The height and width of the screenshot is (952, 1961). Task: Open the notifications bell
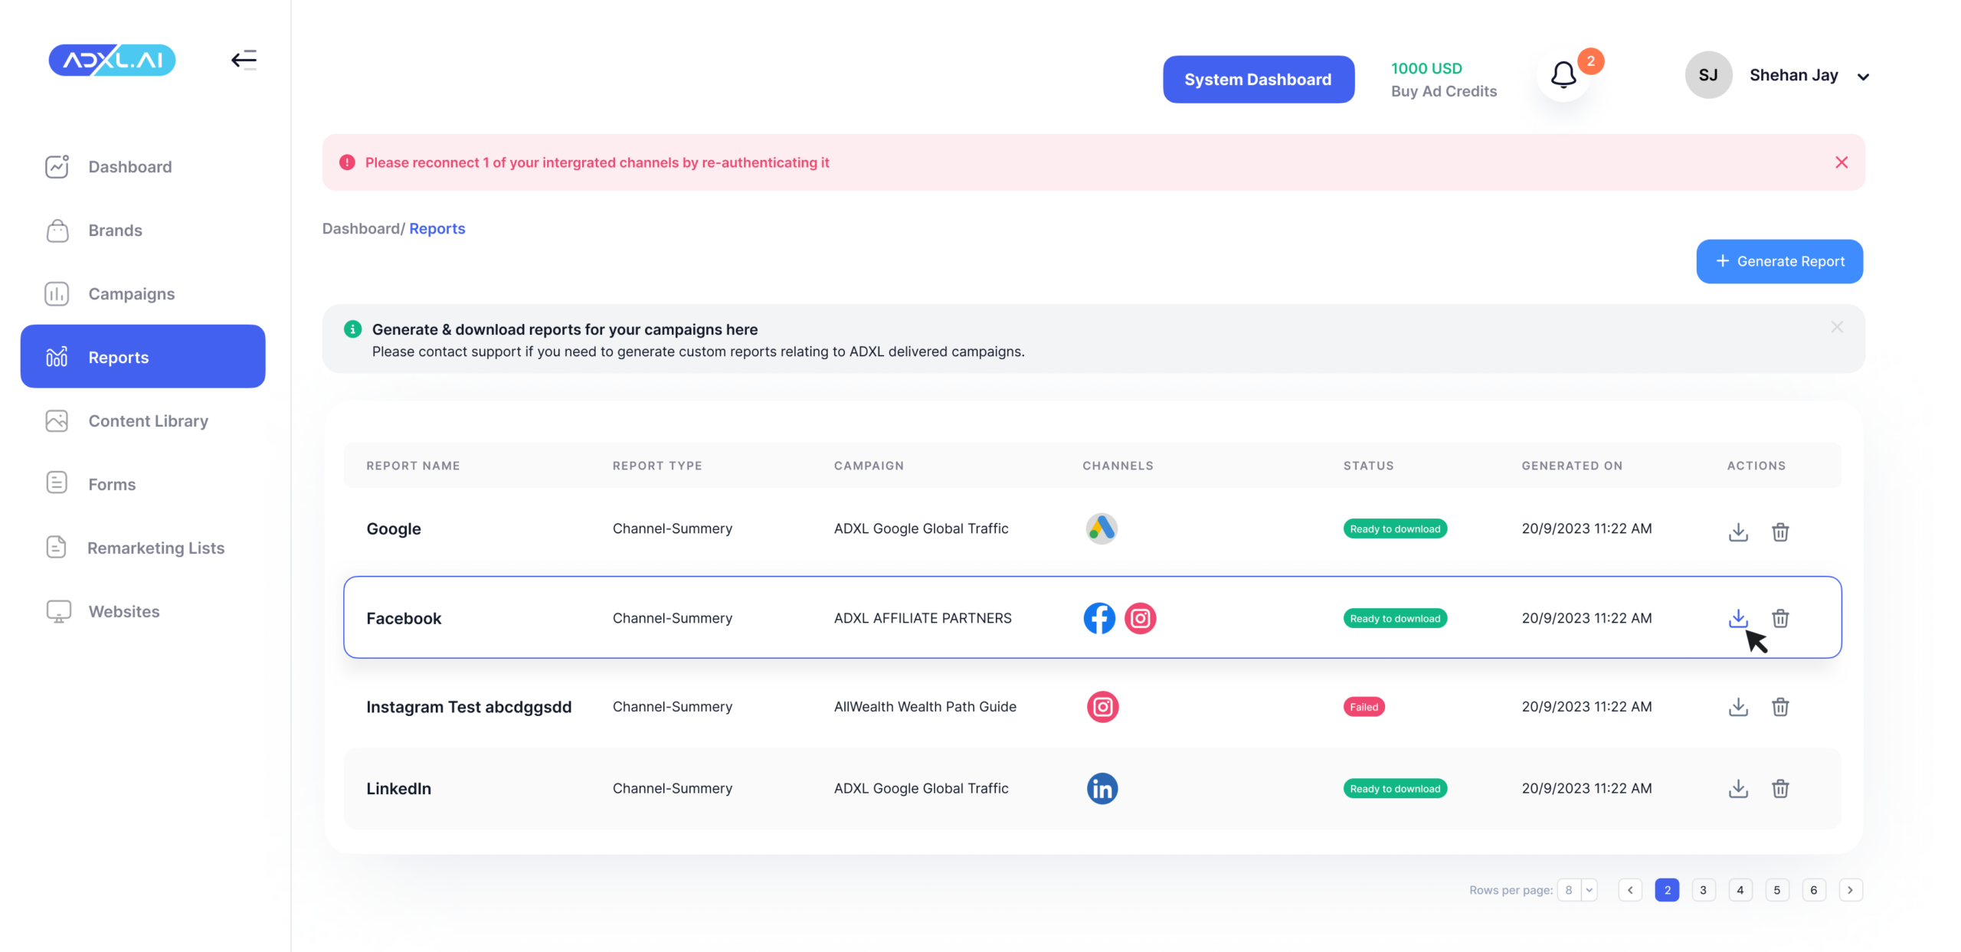[1563, 75]
